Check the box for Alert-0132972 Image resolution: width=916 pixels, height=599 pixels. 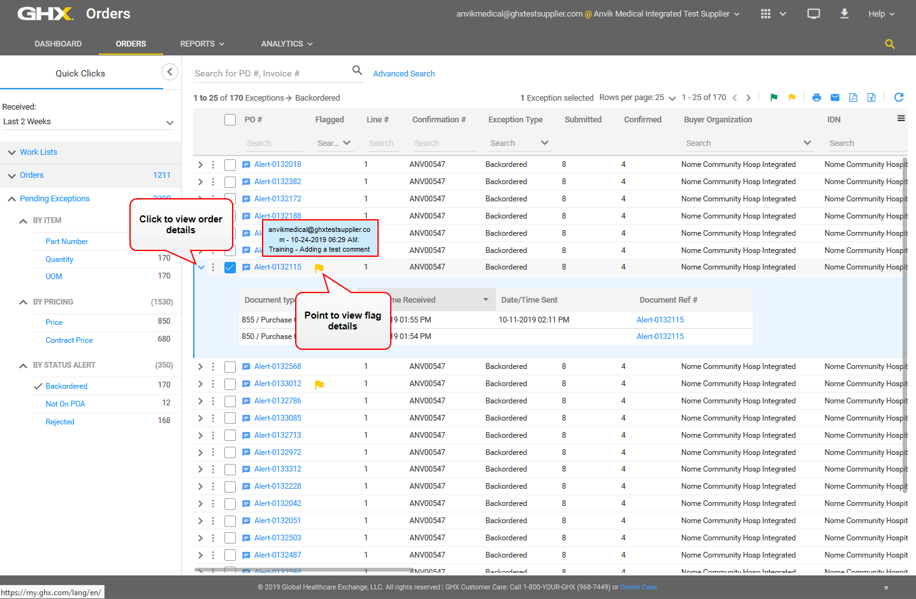click(x=230, y=453)
